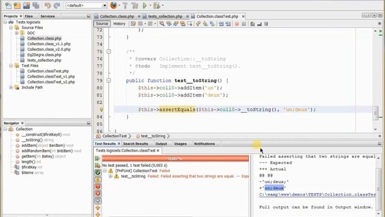Open the arrow beside the Firefox icon
This screenshot has height=217, width=385.
click(119, 5)
